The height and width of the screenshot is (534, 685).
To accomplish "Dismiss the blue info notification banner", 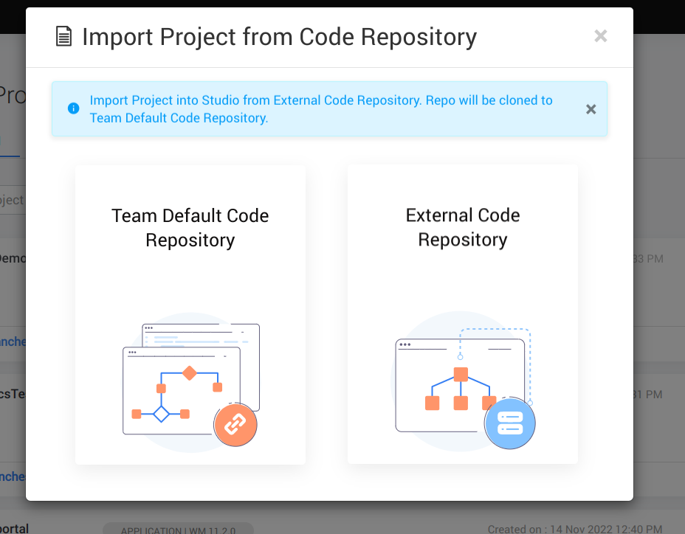I will point(591,108).
